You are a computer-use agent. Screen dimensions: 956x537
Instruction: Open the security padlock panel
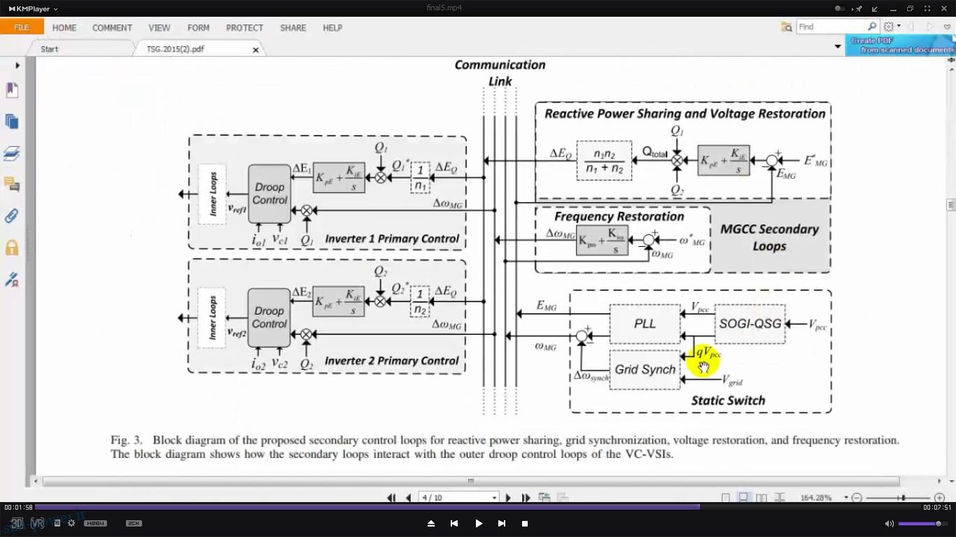point(11,248)
